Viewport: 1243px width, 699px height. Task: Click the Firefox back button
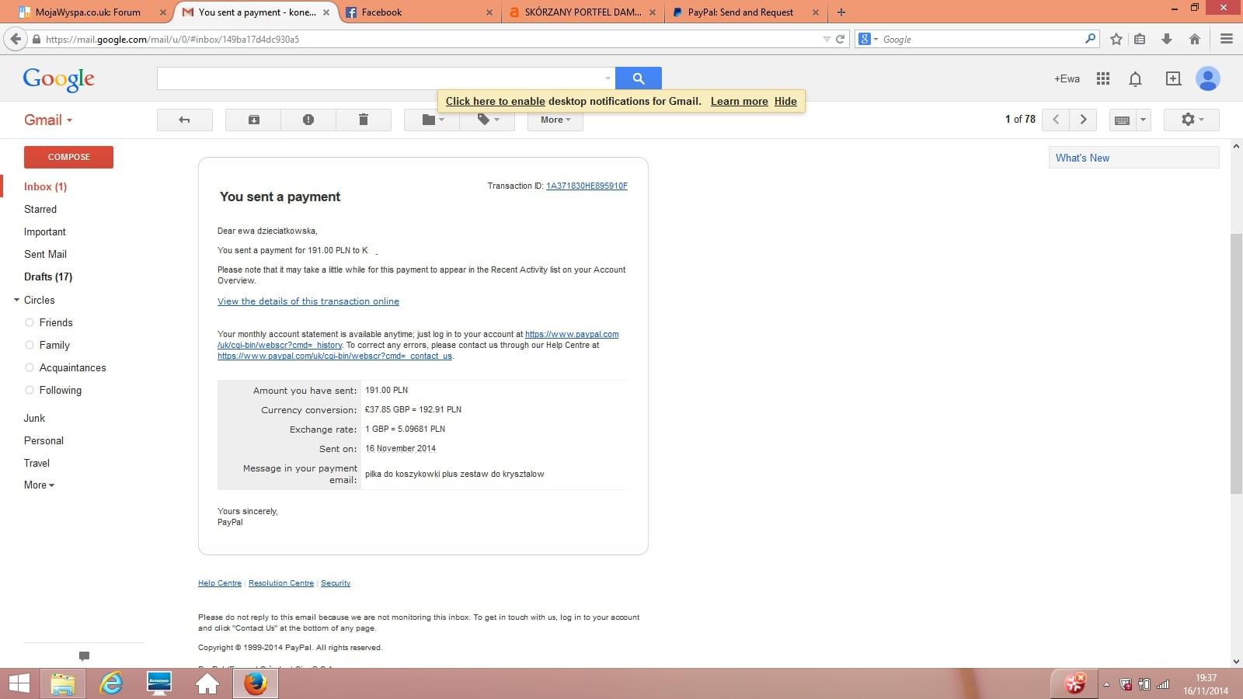16,39
